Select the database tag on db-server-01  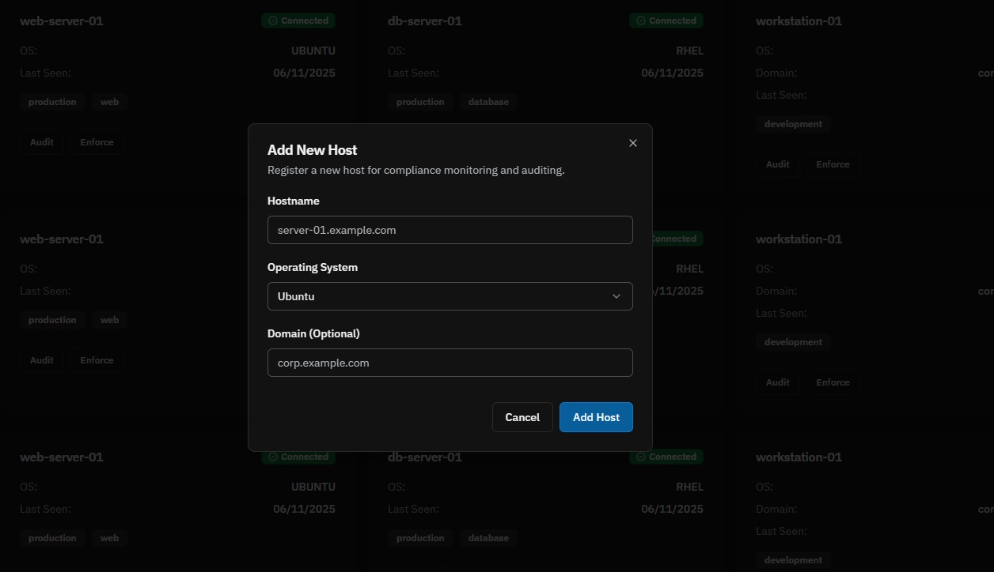tap(488, 101)
